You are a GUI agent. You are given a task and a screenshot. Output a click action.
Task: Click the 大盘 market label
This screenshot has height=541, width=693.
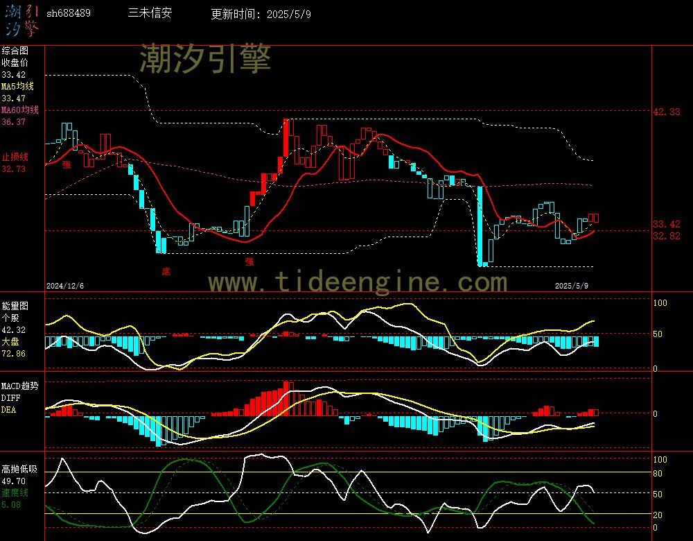(10, 341)
